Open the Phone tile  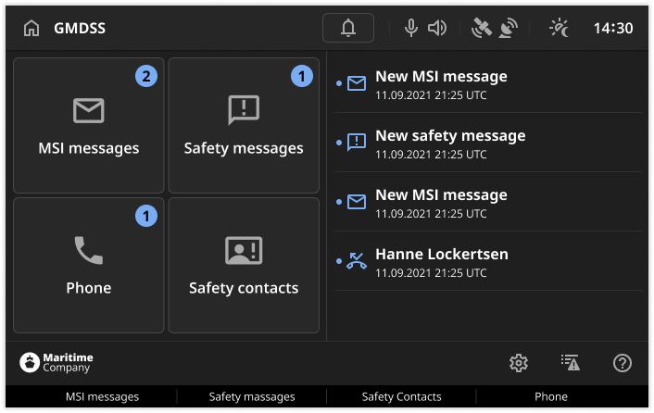tap(89, 265)
